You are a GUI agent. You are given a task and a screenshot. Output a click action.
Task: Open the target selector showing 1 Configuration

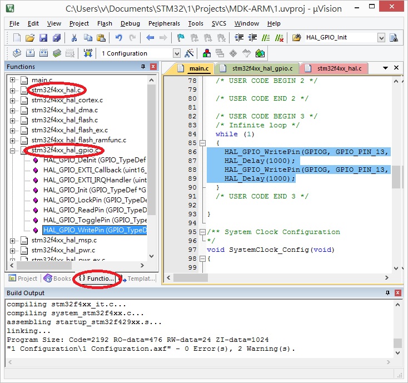click(x=177, y=53)
